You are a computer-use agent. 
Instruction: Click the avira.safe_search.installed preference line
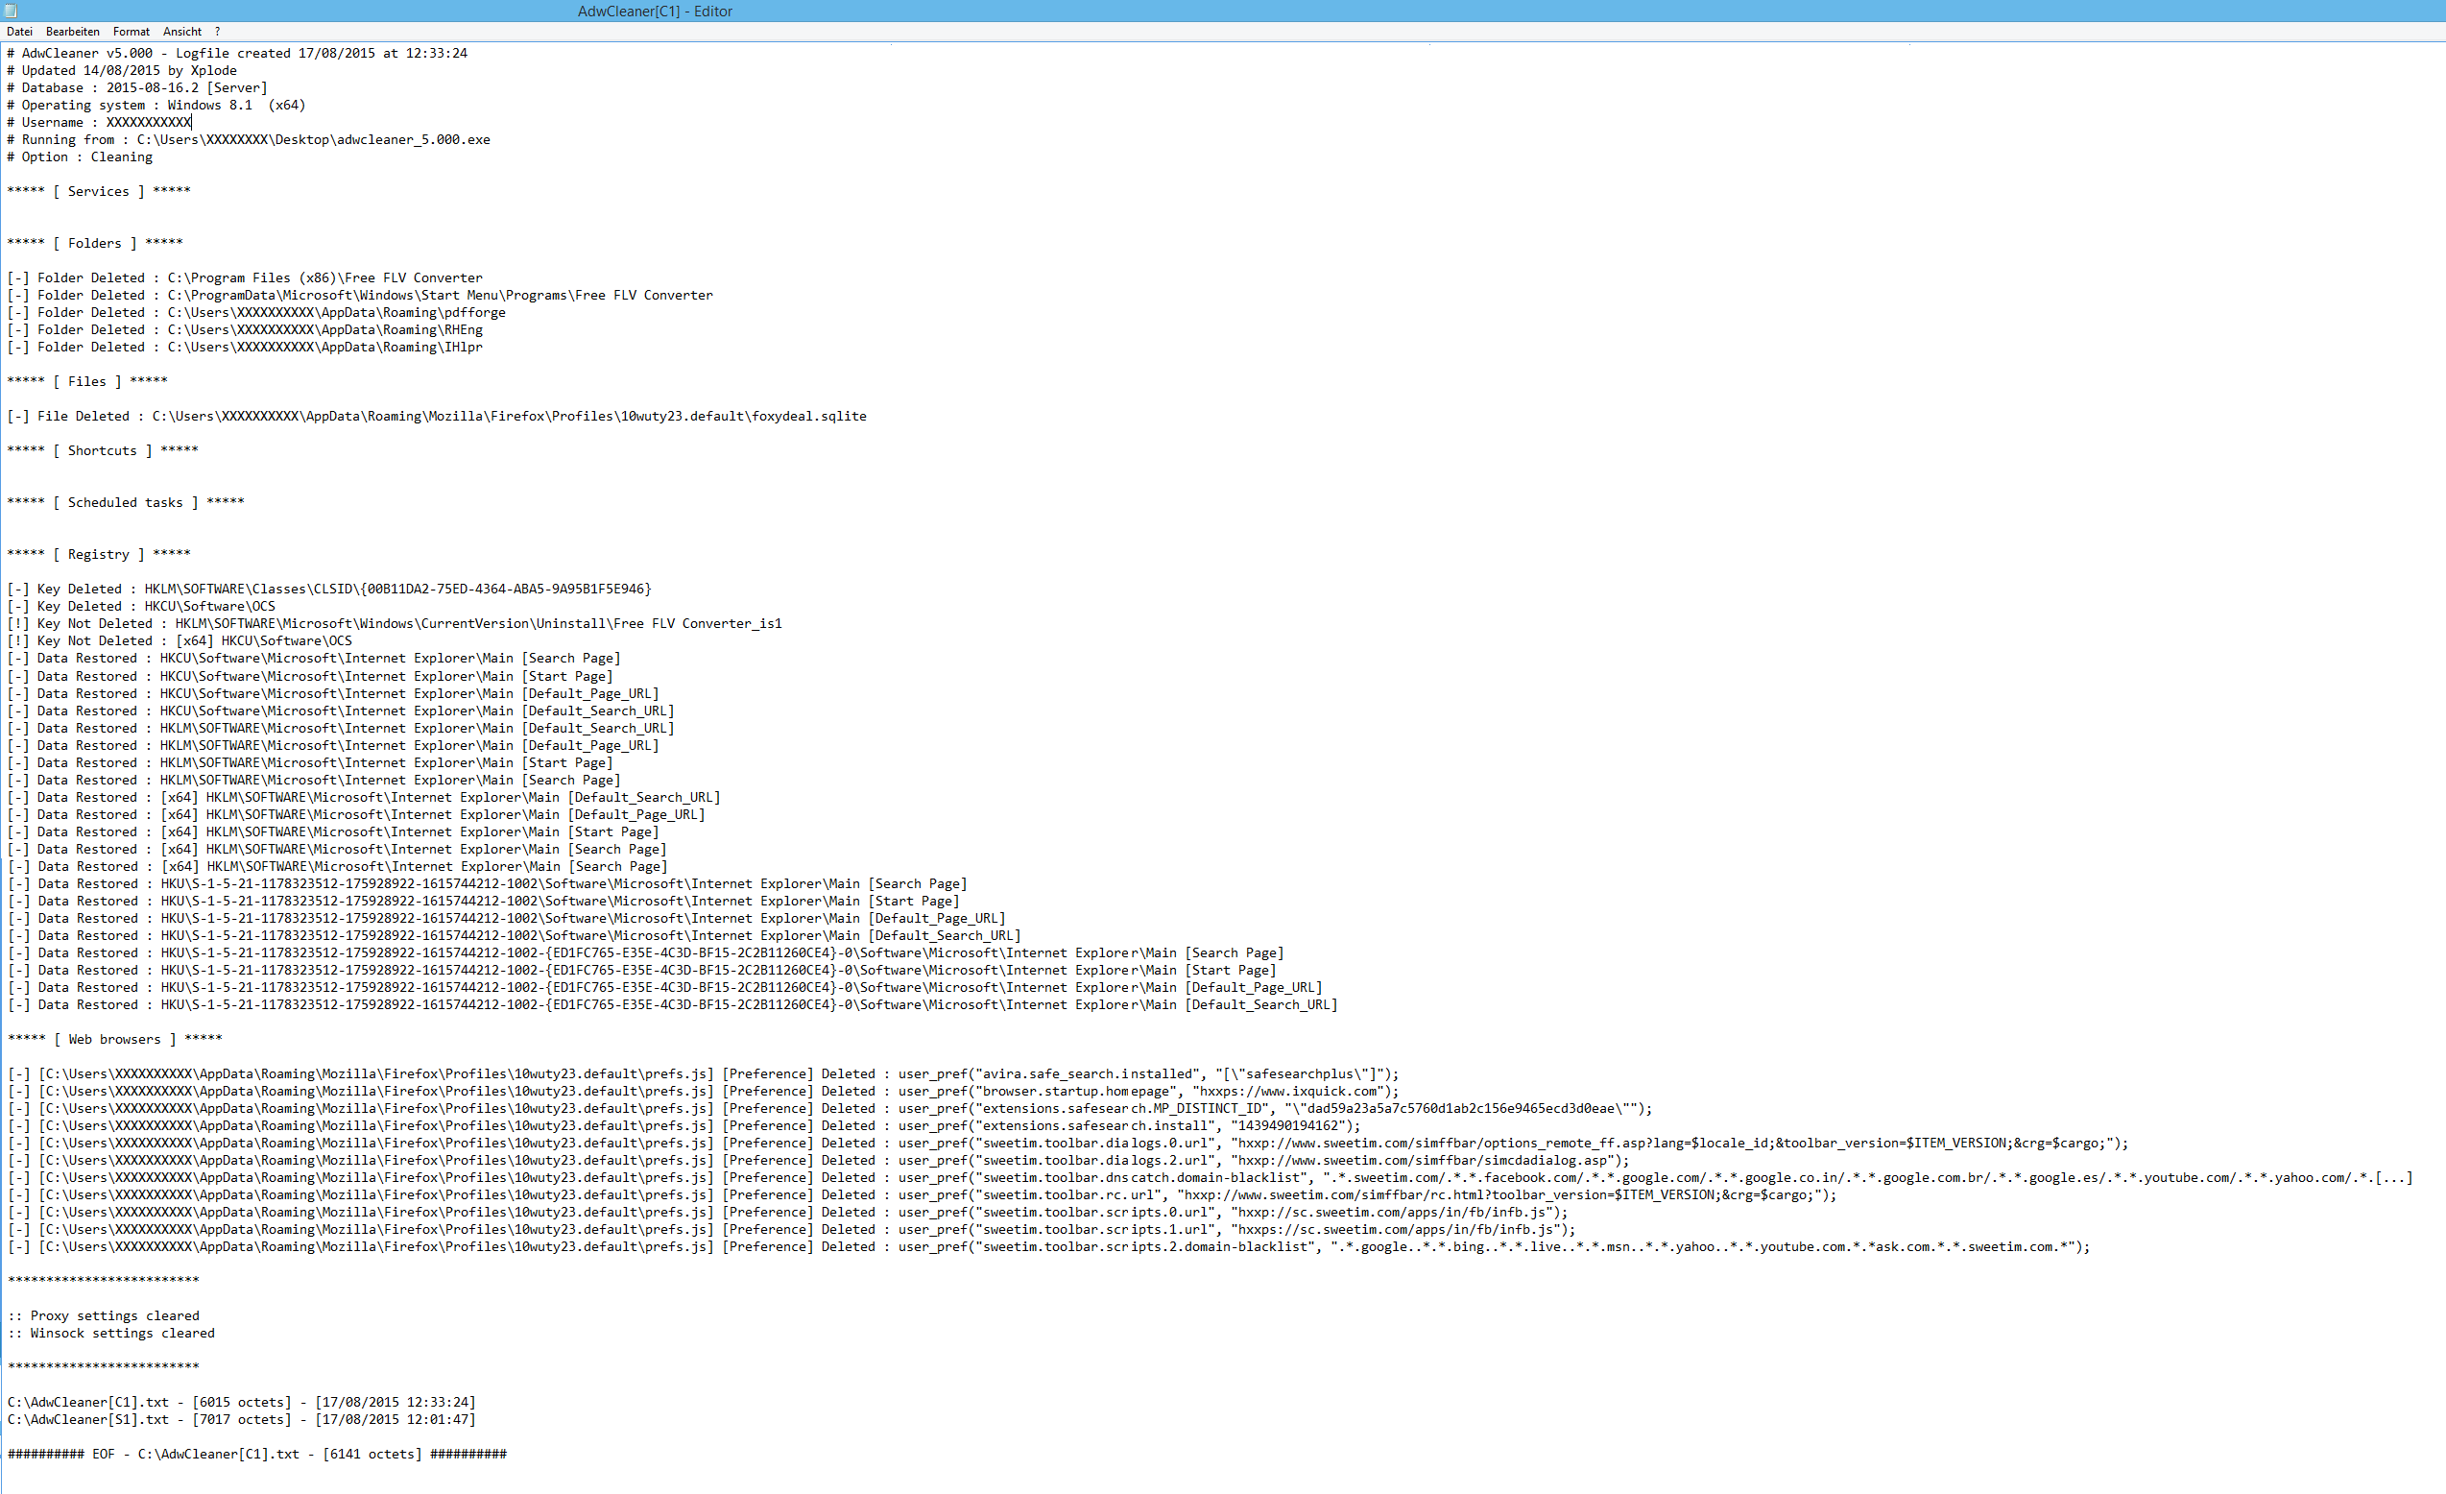tap(703, 1074)
